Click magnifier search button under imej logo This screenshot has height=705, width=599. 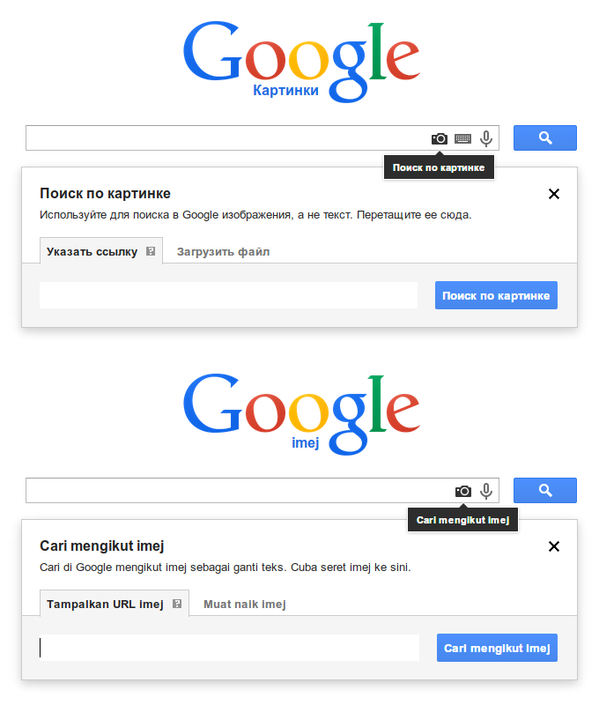pos(544,490)
